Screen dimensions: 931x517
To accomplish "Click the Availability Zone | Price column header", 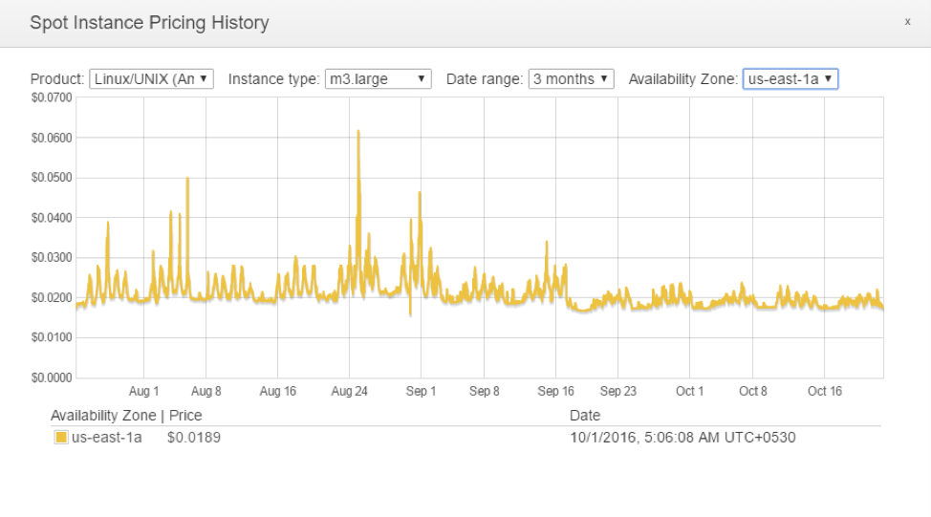I will point(126,416).
